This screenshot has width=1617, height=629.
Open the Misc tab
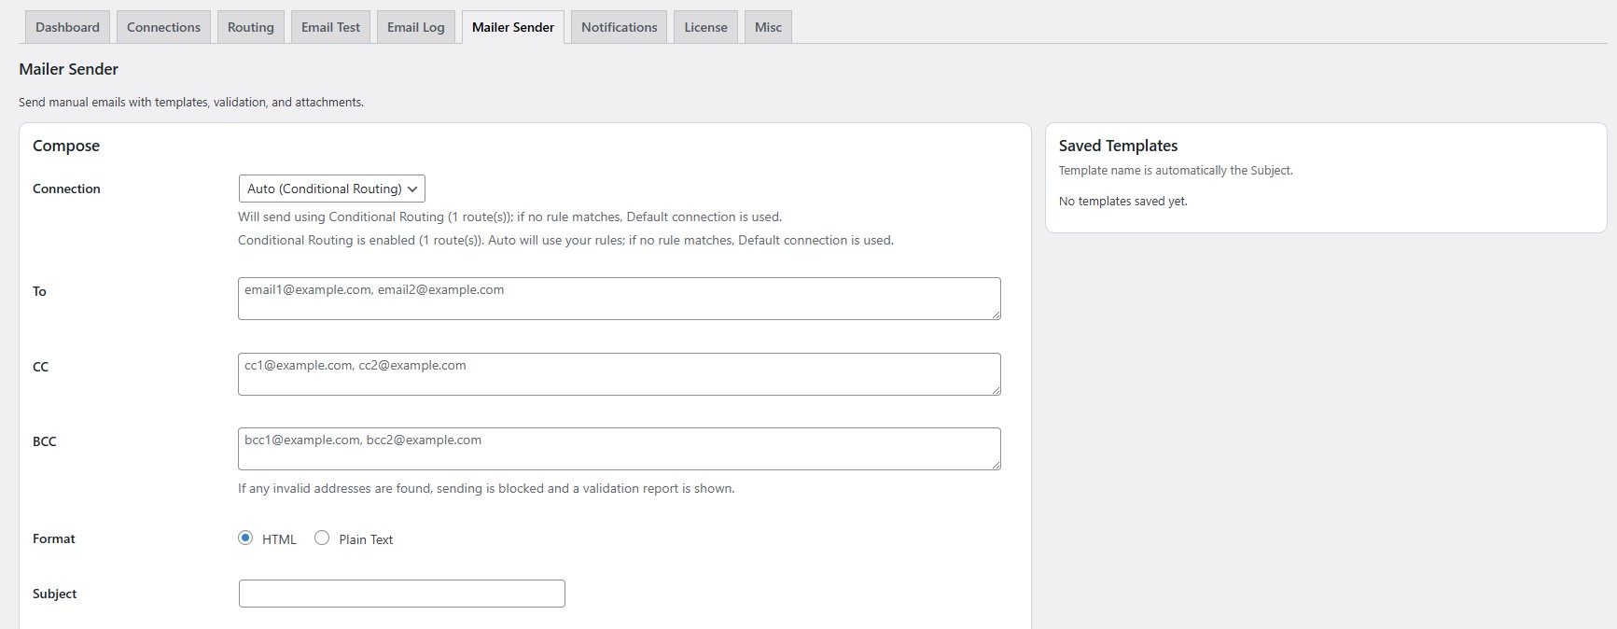(768, 27)
